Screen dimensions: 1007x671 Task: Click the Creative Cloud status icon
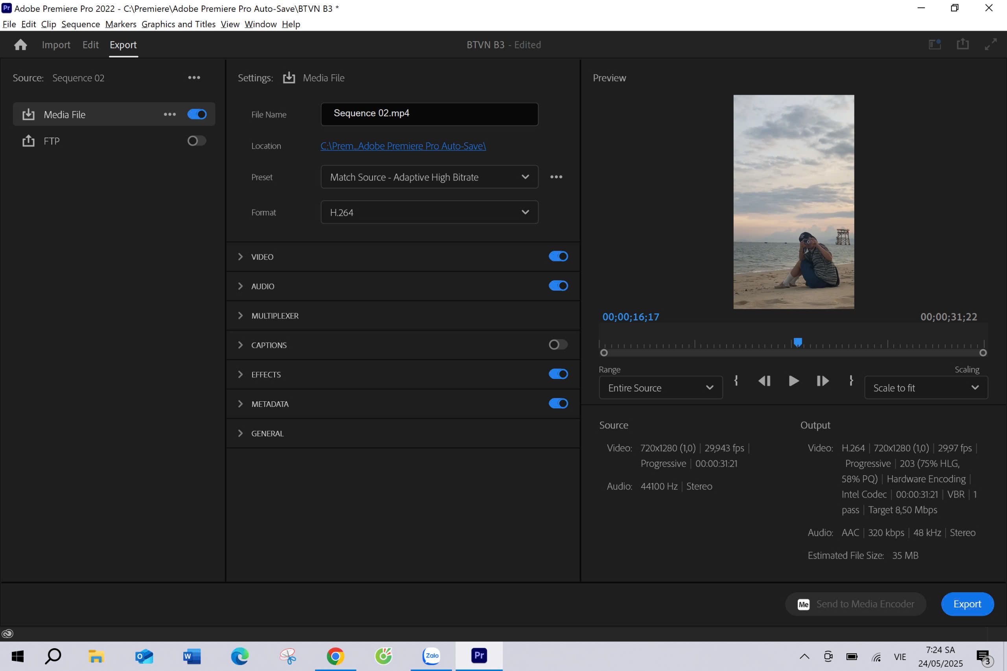coord(8,633)
